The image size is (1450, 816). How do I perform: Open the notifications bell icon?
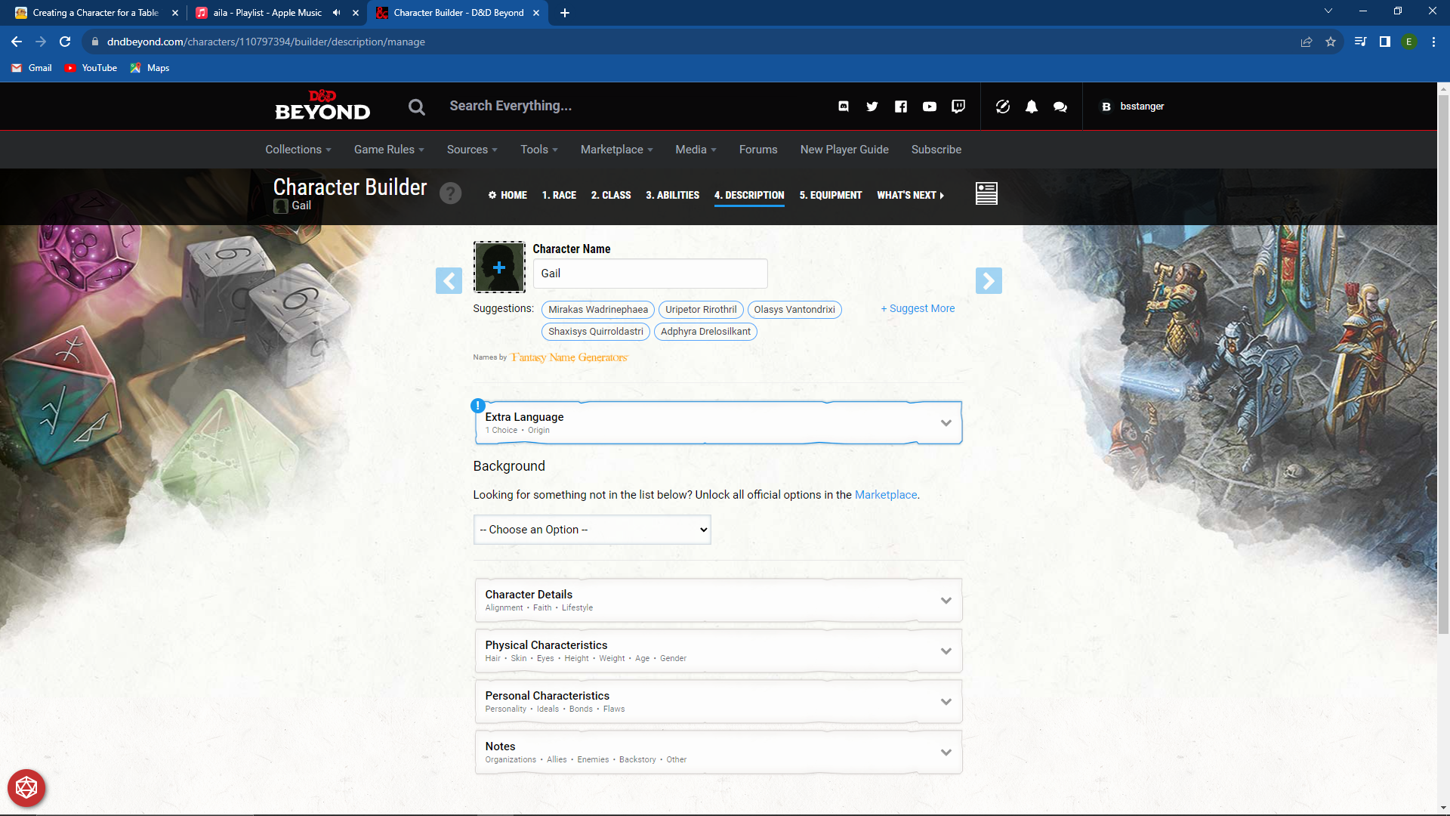tap(1032, 107)
